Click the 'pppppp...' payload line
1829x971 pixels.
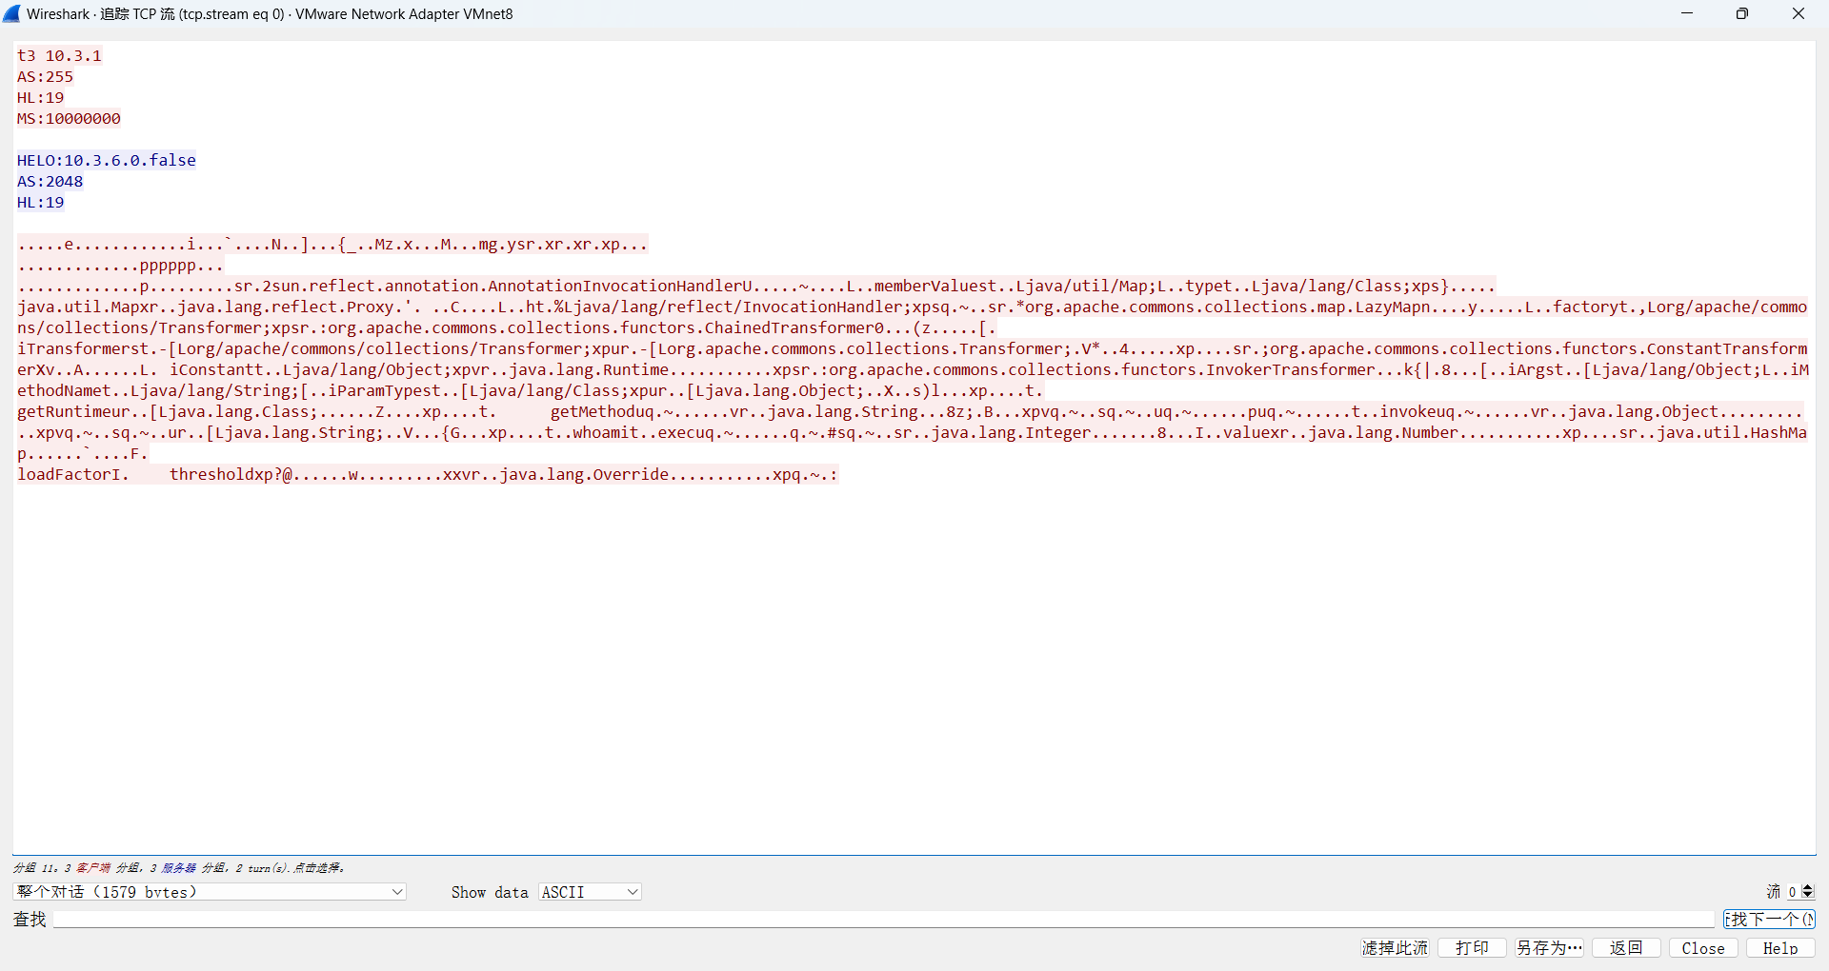(x=120, y=266)
